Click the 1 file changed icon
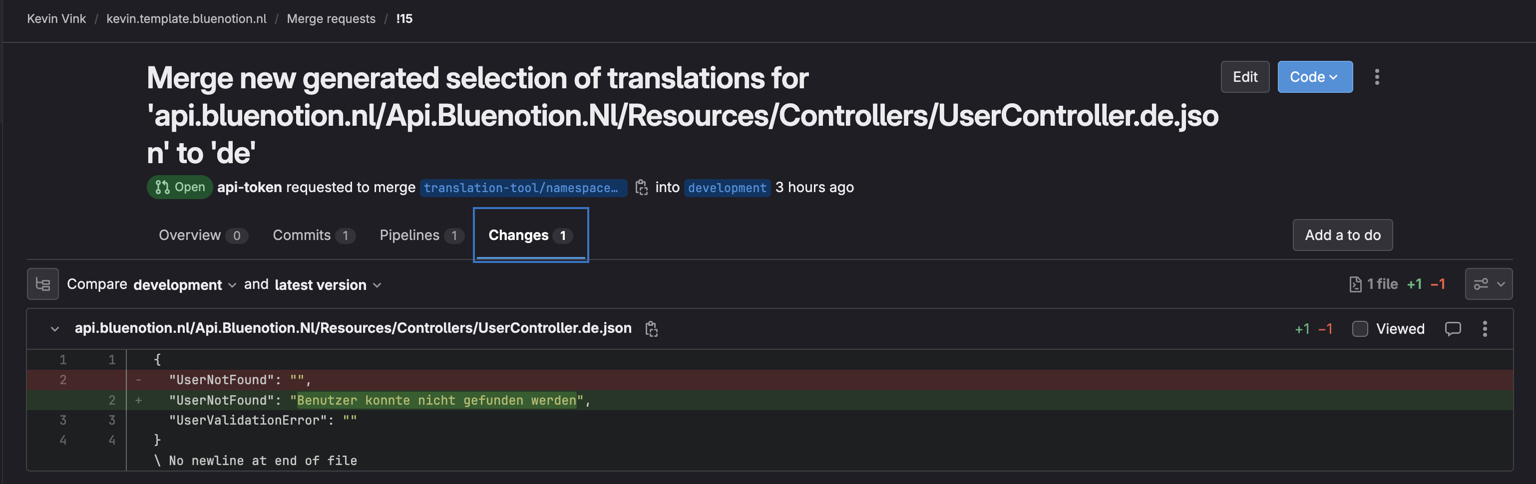This screenshot has width=1536, height=484. pos(1355,284)
